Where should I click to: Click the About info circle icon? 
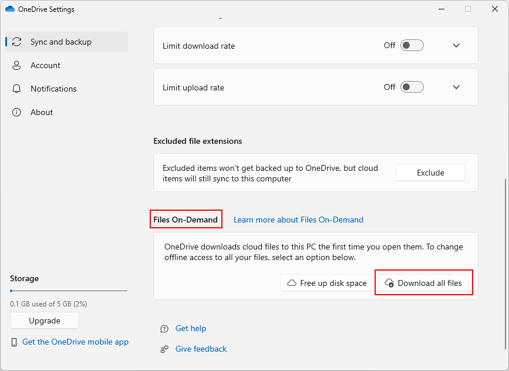[x=16, y=112]
